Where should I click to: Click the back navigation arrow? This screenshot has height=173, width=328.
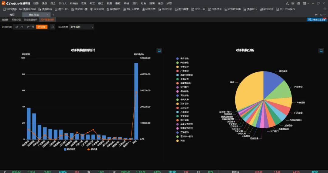316,15
